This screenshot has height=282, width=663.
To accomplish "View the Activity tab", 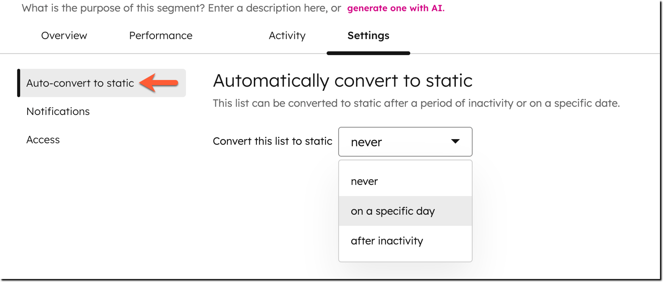I will pyautogui.click(x=287, y=36).
